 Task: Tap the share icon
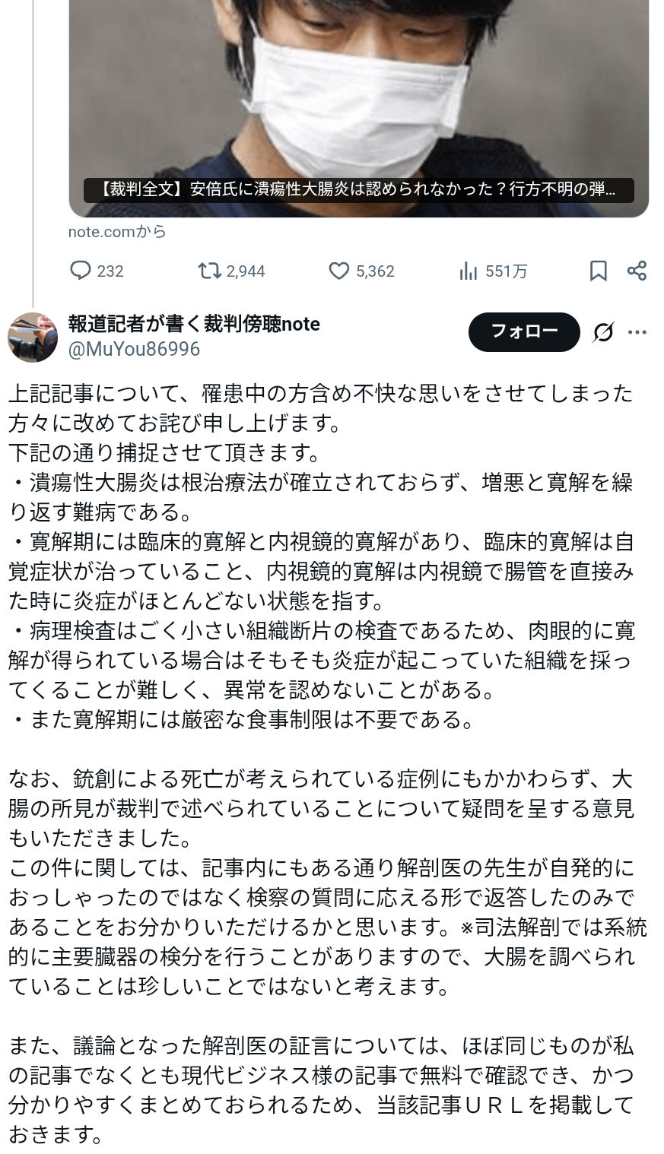click(x=637, y=271)
